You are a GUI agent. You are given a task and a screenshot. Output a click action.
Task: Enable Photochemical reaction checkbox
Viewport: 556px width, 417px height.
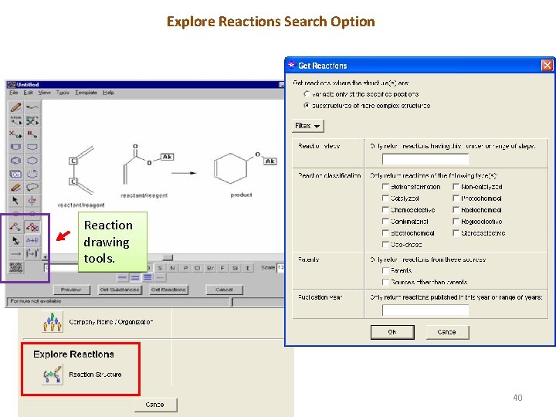pyautogui.click(x=456, y=198)
